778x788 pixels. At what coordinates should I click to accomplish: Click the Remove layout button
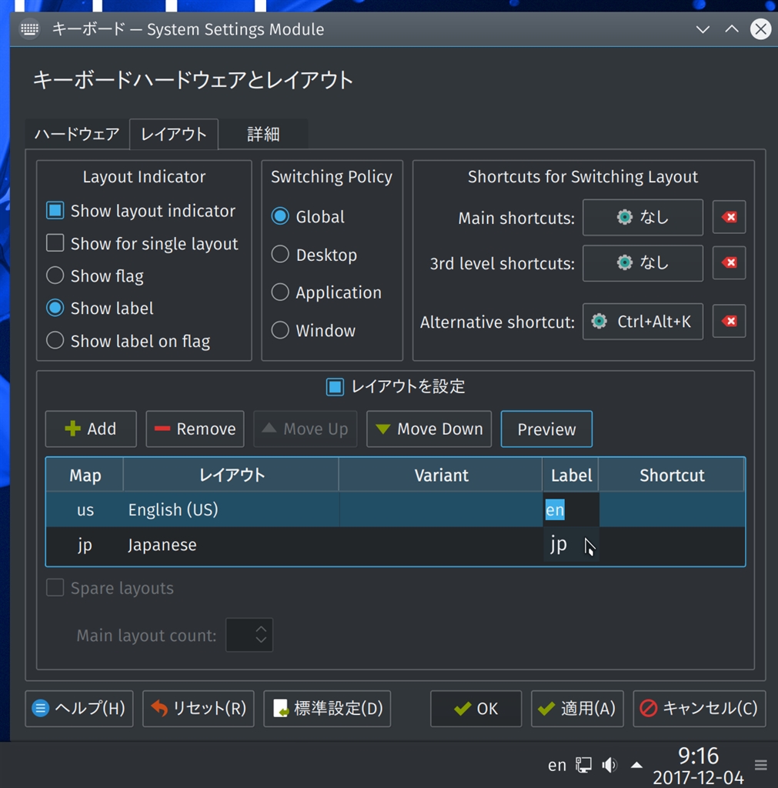(x=195, y=429)
